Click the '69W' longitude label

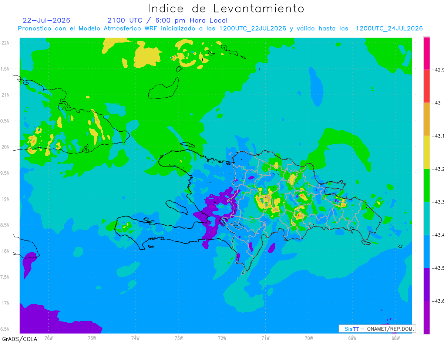click(352, 338)
